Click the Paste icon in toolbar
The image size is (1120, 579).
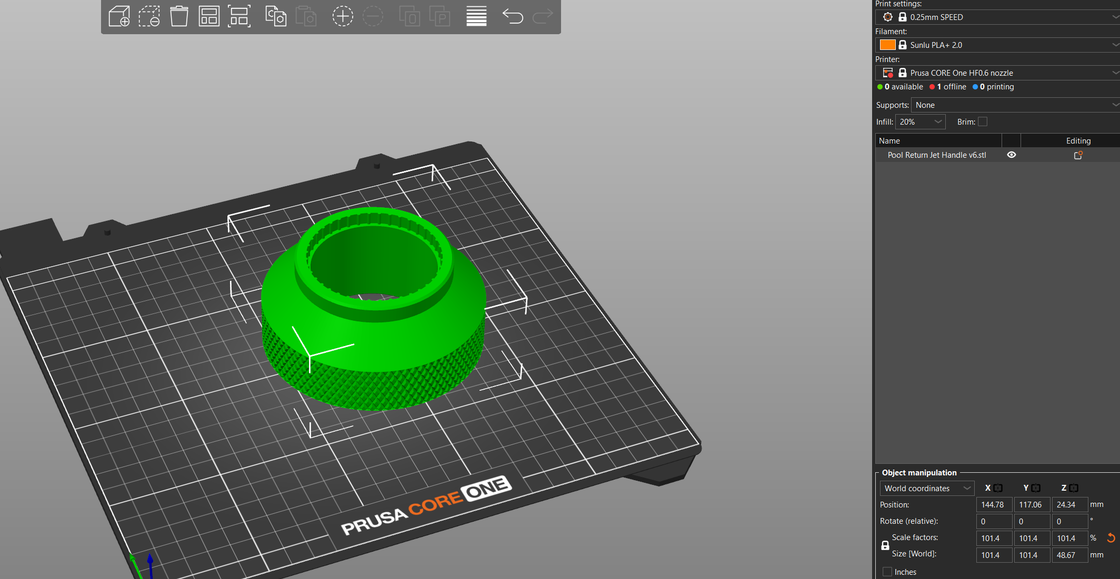tap(306, 16)
